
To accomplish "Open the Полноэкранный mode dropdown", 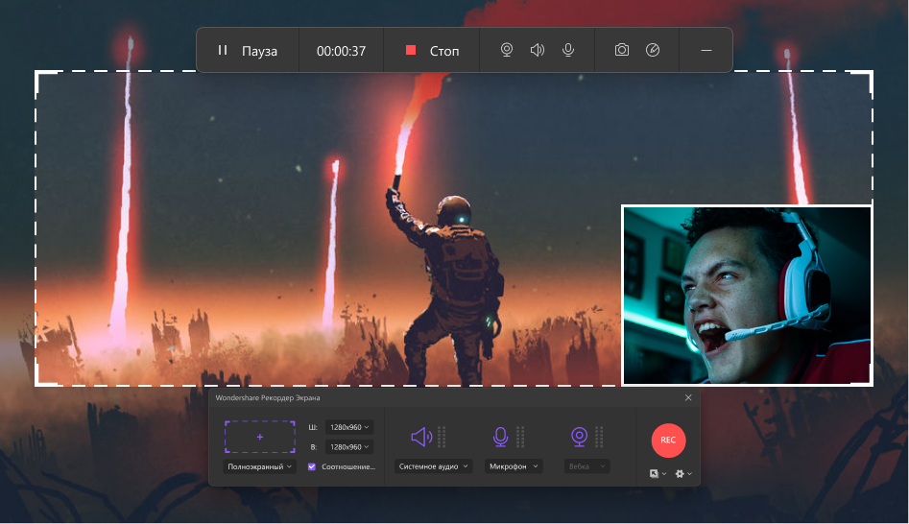I will (x=259, y=466).
